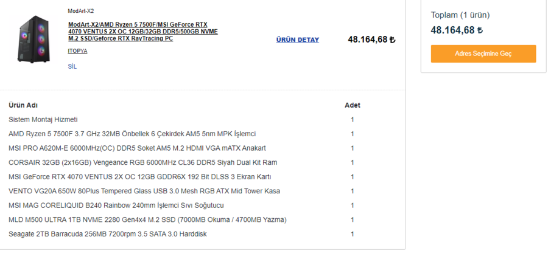Click the small ModArt-X2 label above title

point(81,11)
